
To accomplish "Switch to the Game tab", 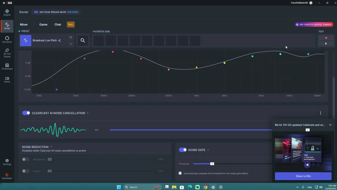I will pos(43,25).
